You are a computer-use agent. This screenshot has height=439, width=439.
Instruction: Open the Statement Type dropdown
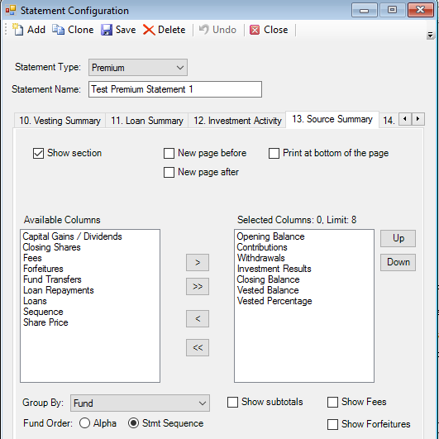tap(138, 68)
